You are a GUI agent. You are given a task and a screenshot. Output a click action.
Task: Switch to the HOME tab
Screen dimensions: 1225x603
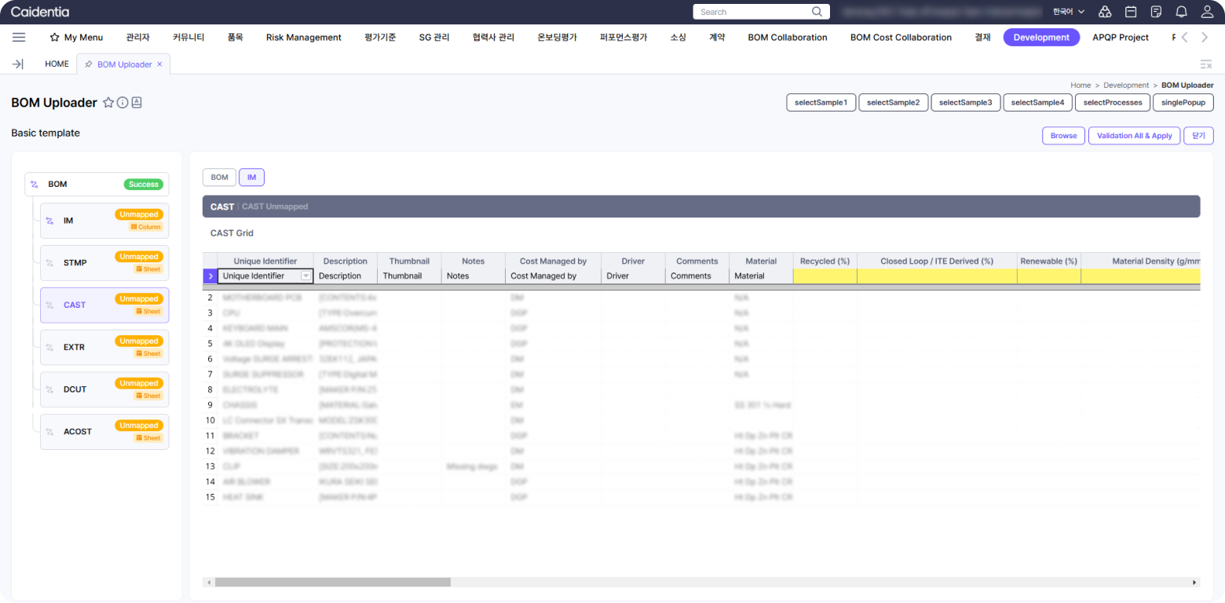pos(57,64)
